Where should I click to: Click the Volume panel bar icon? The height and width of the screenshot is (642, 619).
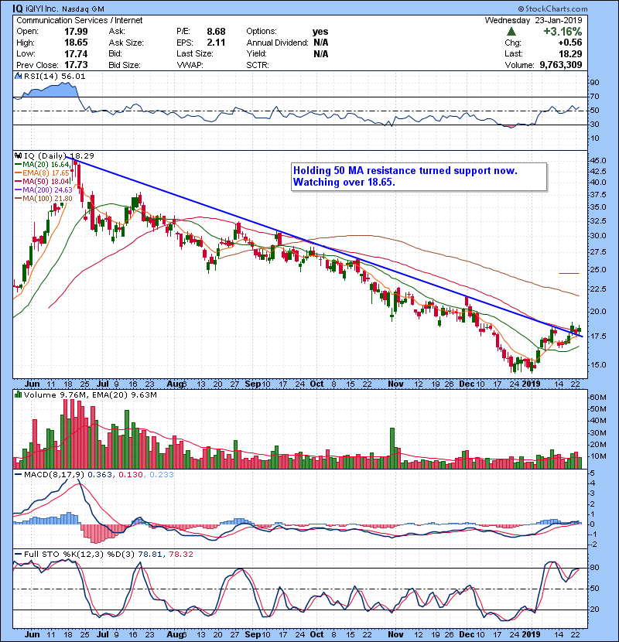coord(18,394)
